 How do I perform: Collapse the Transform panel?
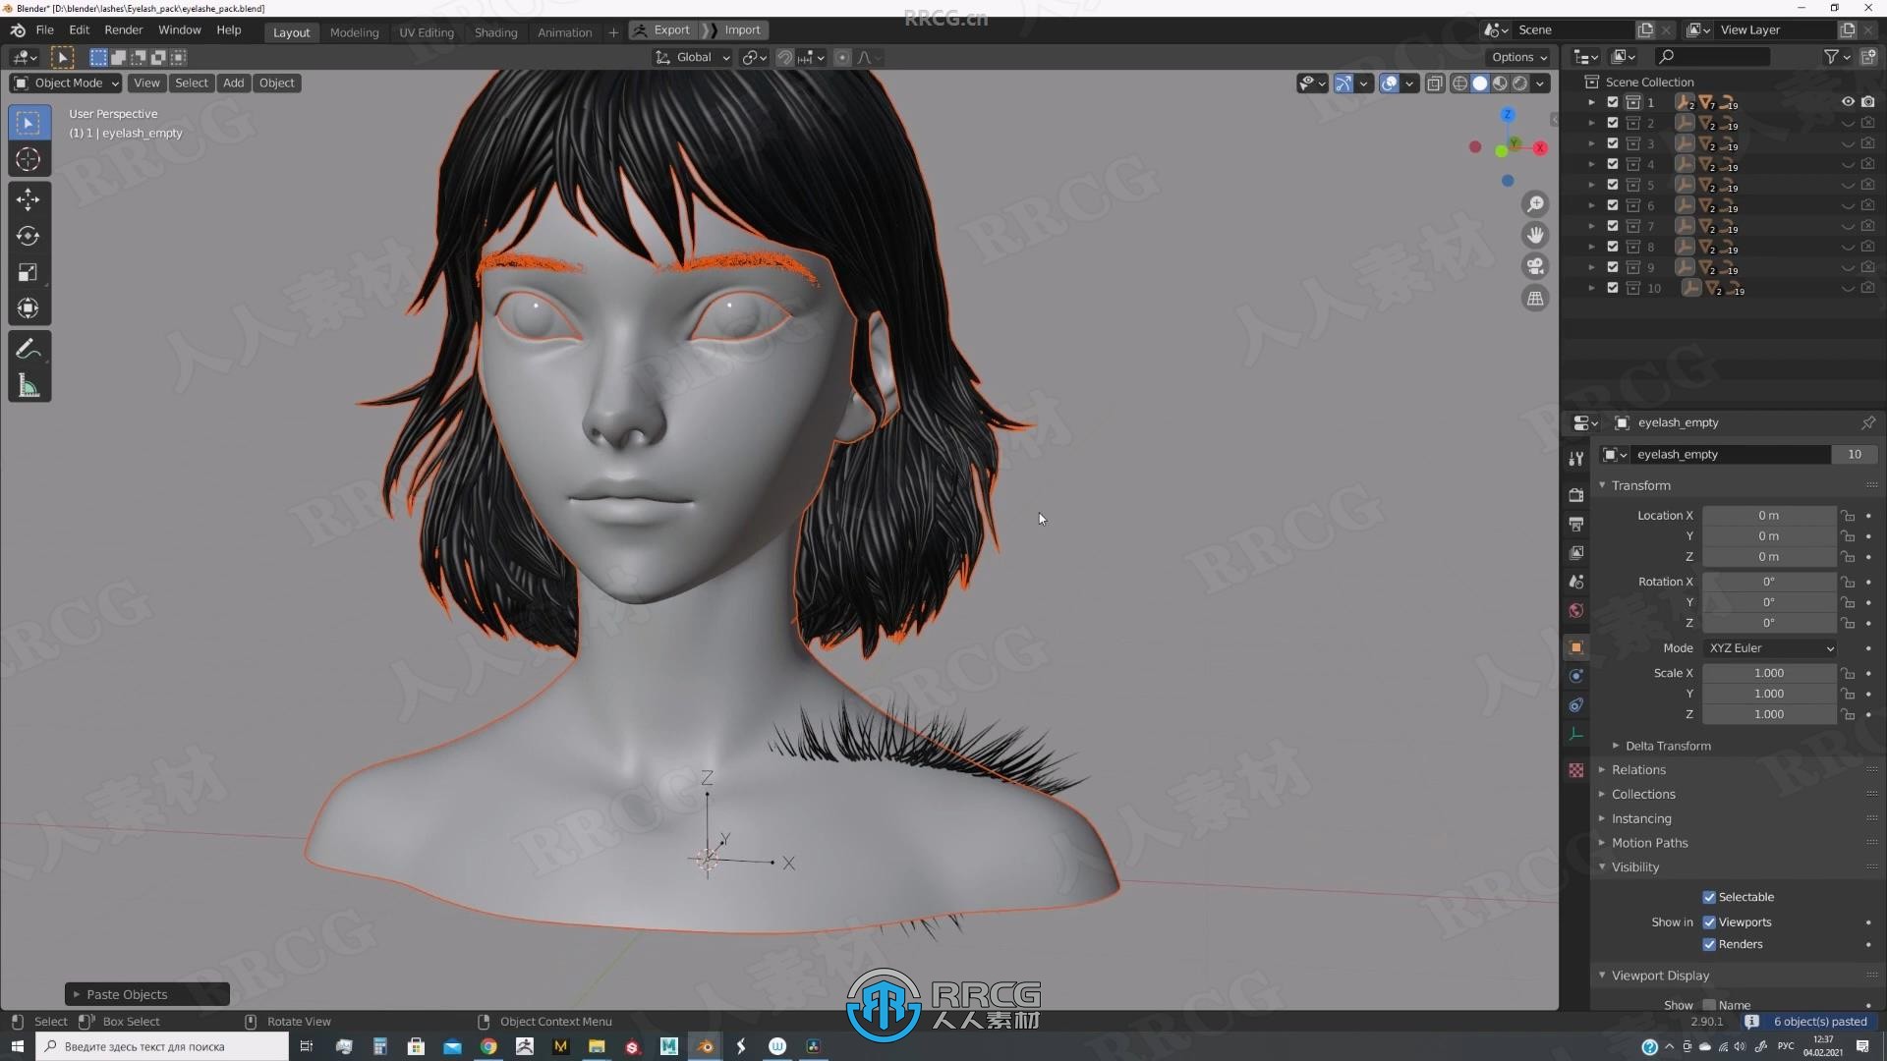coord(1639,485)
